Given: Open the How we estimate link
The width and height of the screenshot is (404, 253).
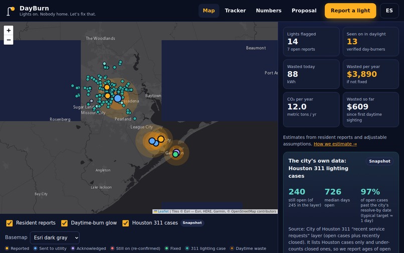Looking at the screenshot, I should pos(335,144).
